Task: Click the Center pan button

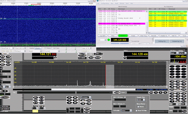Action: (117, 92)
